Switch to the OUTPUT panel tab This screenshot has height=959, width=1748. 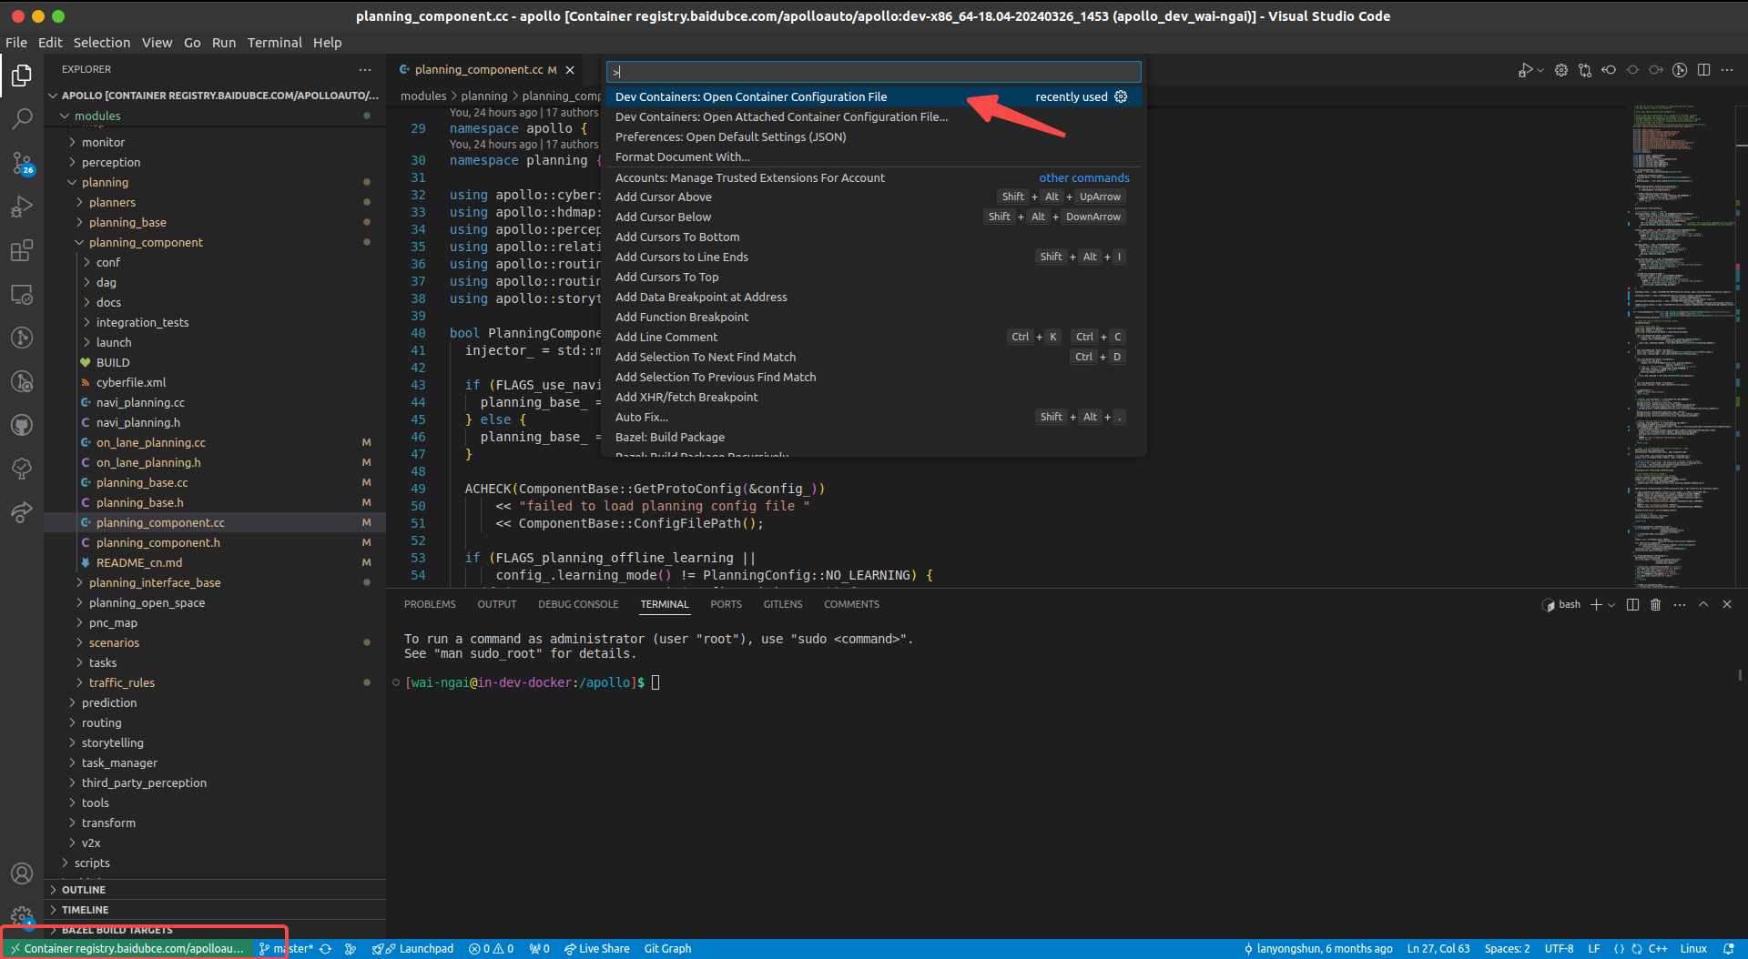[497, 603]
